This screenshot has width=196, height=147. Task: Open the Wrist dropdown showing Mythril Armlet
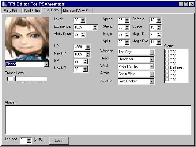point(152,67)
